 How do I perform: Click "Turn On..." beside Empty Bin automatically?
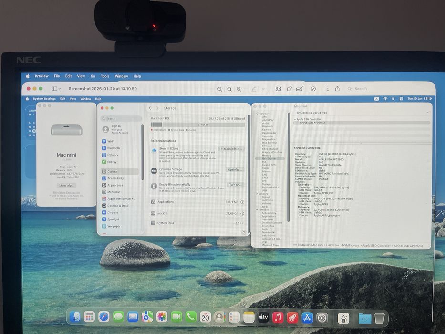tap(235, 185)
